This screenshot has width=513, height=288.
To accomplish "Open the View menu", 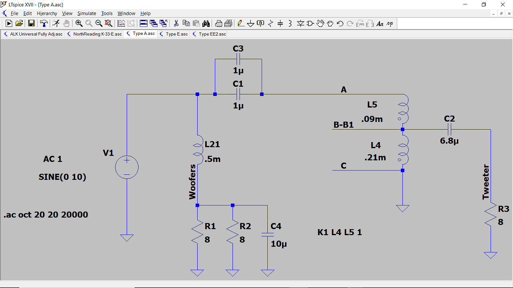I will tap(67, 13).
